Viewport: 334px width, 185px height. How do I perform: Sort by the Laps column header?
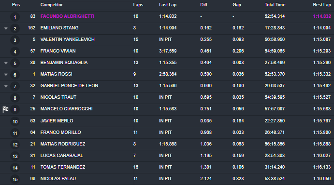[138, 5]
